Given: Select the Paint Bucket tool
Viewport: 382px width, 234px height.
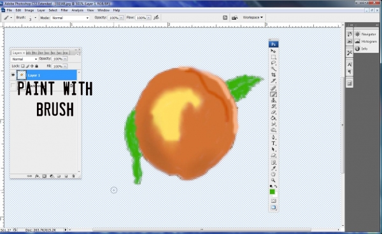Looking at the screenshot, I should [273, 118].
